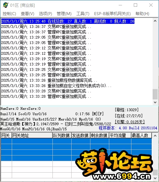The width and height of the screenshot is (159, 182).
Task: Click the 网关 column header
Action: click(x=6, y=135)
